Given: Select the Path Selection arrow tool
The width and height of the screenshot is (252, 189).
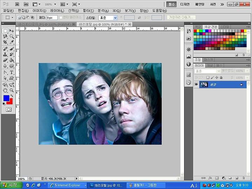Looking at the screenshot, I should tap(5, 78).
